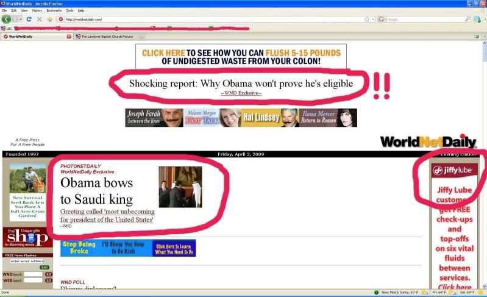Screen dimensions: 487x297
Task: Open the list all tabs dropdown
Action: [484, 37]
